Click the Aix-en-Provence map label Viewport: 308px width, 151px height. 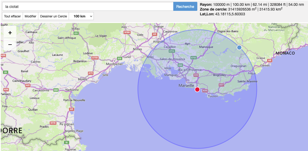190,70
